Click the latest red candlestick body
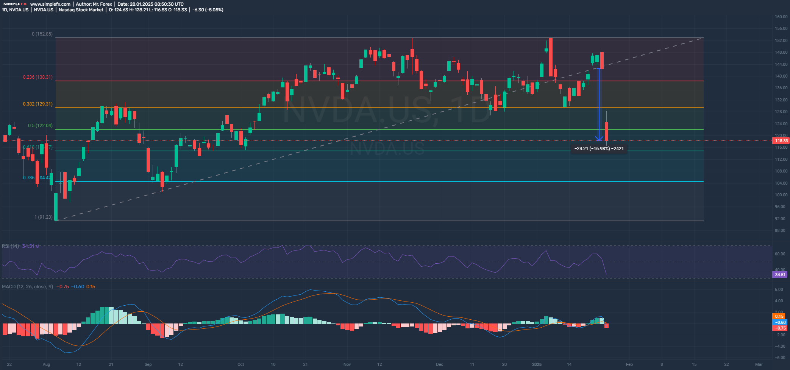Image resolution: width=790 pixels, height=370 pixels. coord(606,131)
